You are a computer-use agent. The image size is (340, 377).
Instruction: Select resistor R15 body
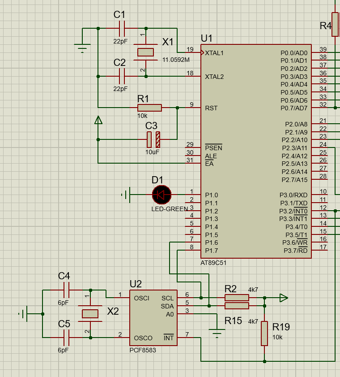pos(237,306)
